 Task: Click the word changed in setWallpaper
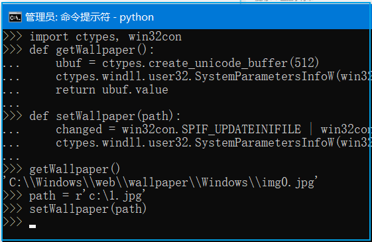[x=79, y=129]
